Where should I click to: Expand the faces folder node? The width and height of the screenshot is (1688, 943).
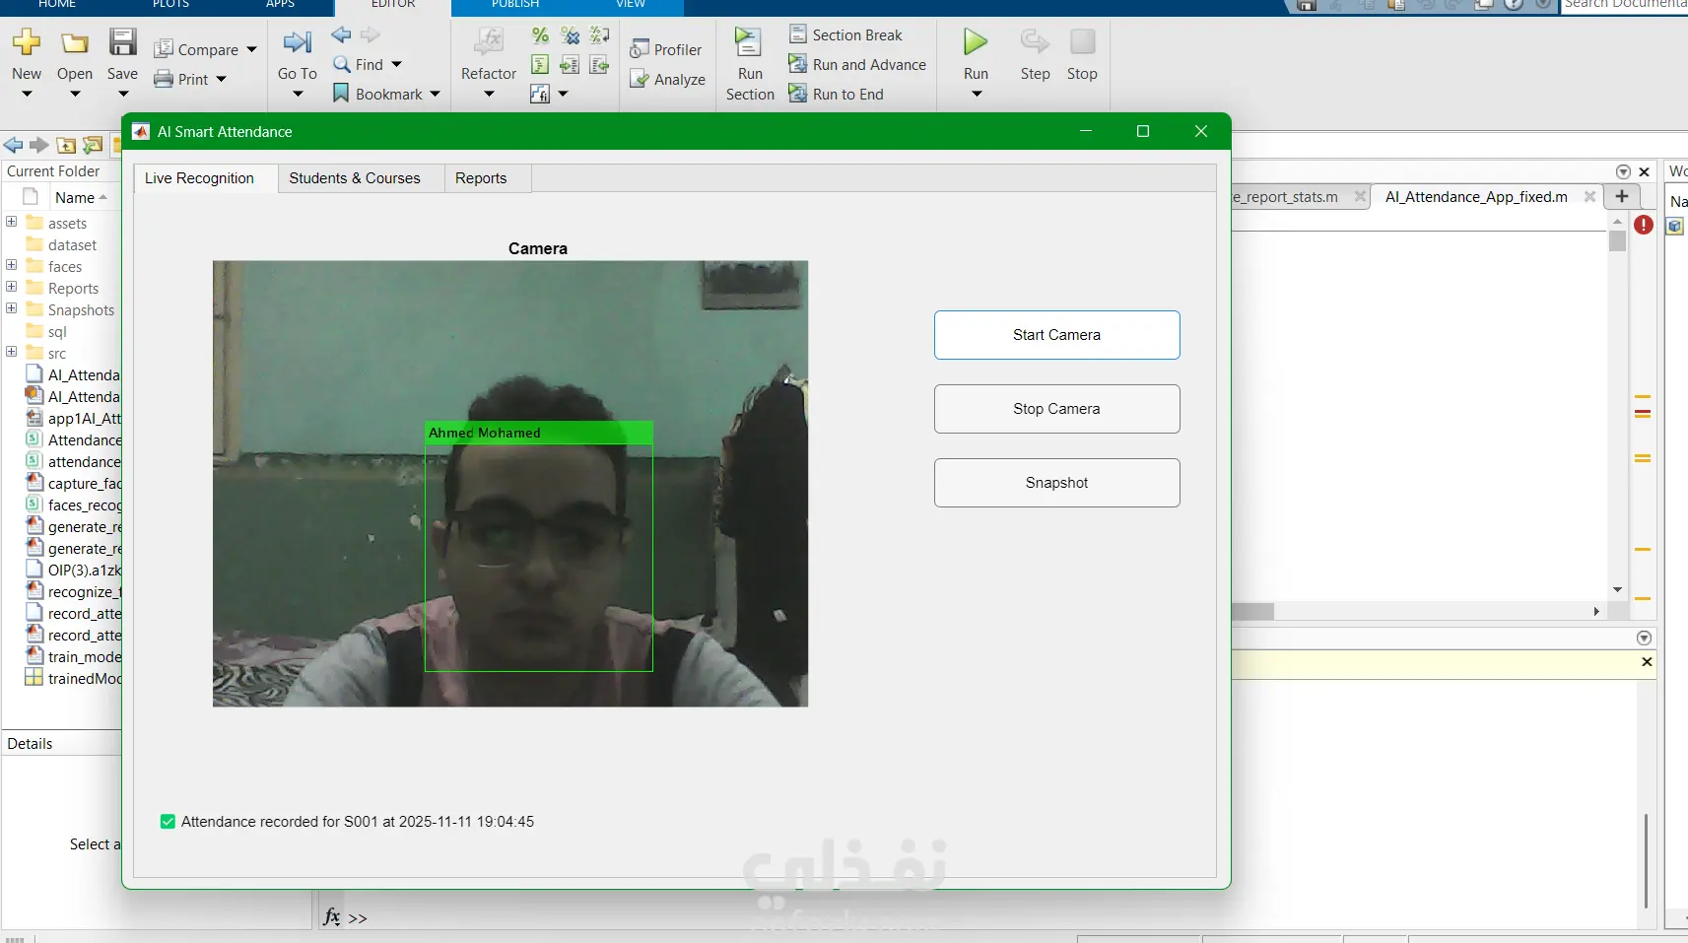point(12,265)
